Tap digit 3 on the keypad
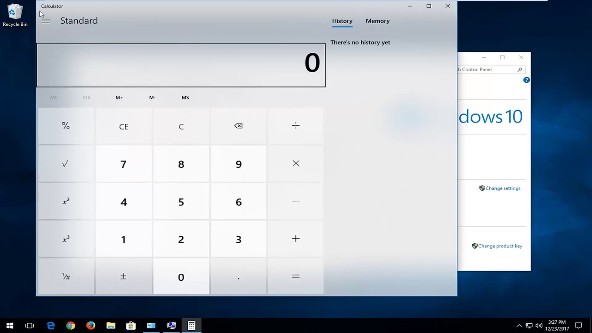592x333 pixels. tap(238, 239)
